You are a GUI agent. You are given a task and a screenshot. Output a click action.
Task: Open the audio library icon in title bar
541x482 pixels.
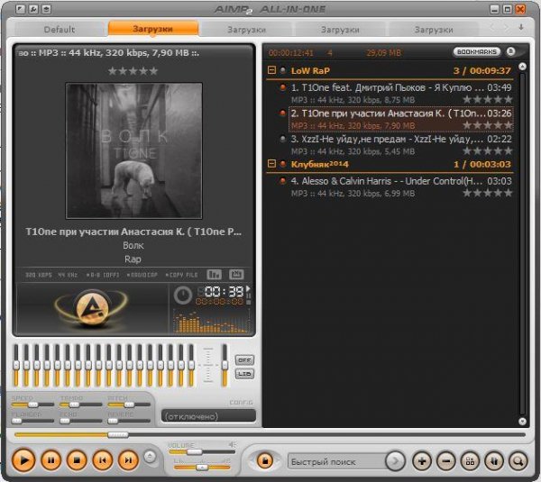coord(46,9)
